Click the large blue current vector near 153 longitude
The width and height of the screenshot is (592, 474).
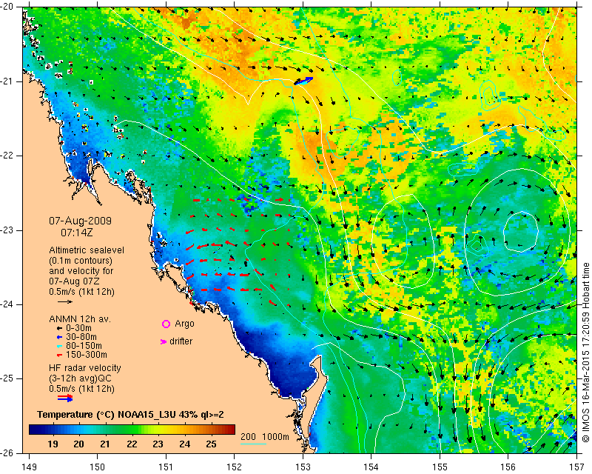tap(303, 81)
